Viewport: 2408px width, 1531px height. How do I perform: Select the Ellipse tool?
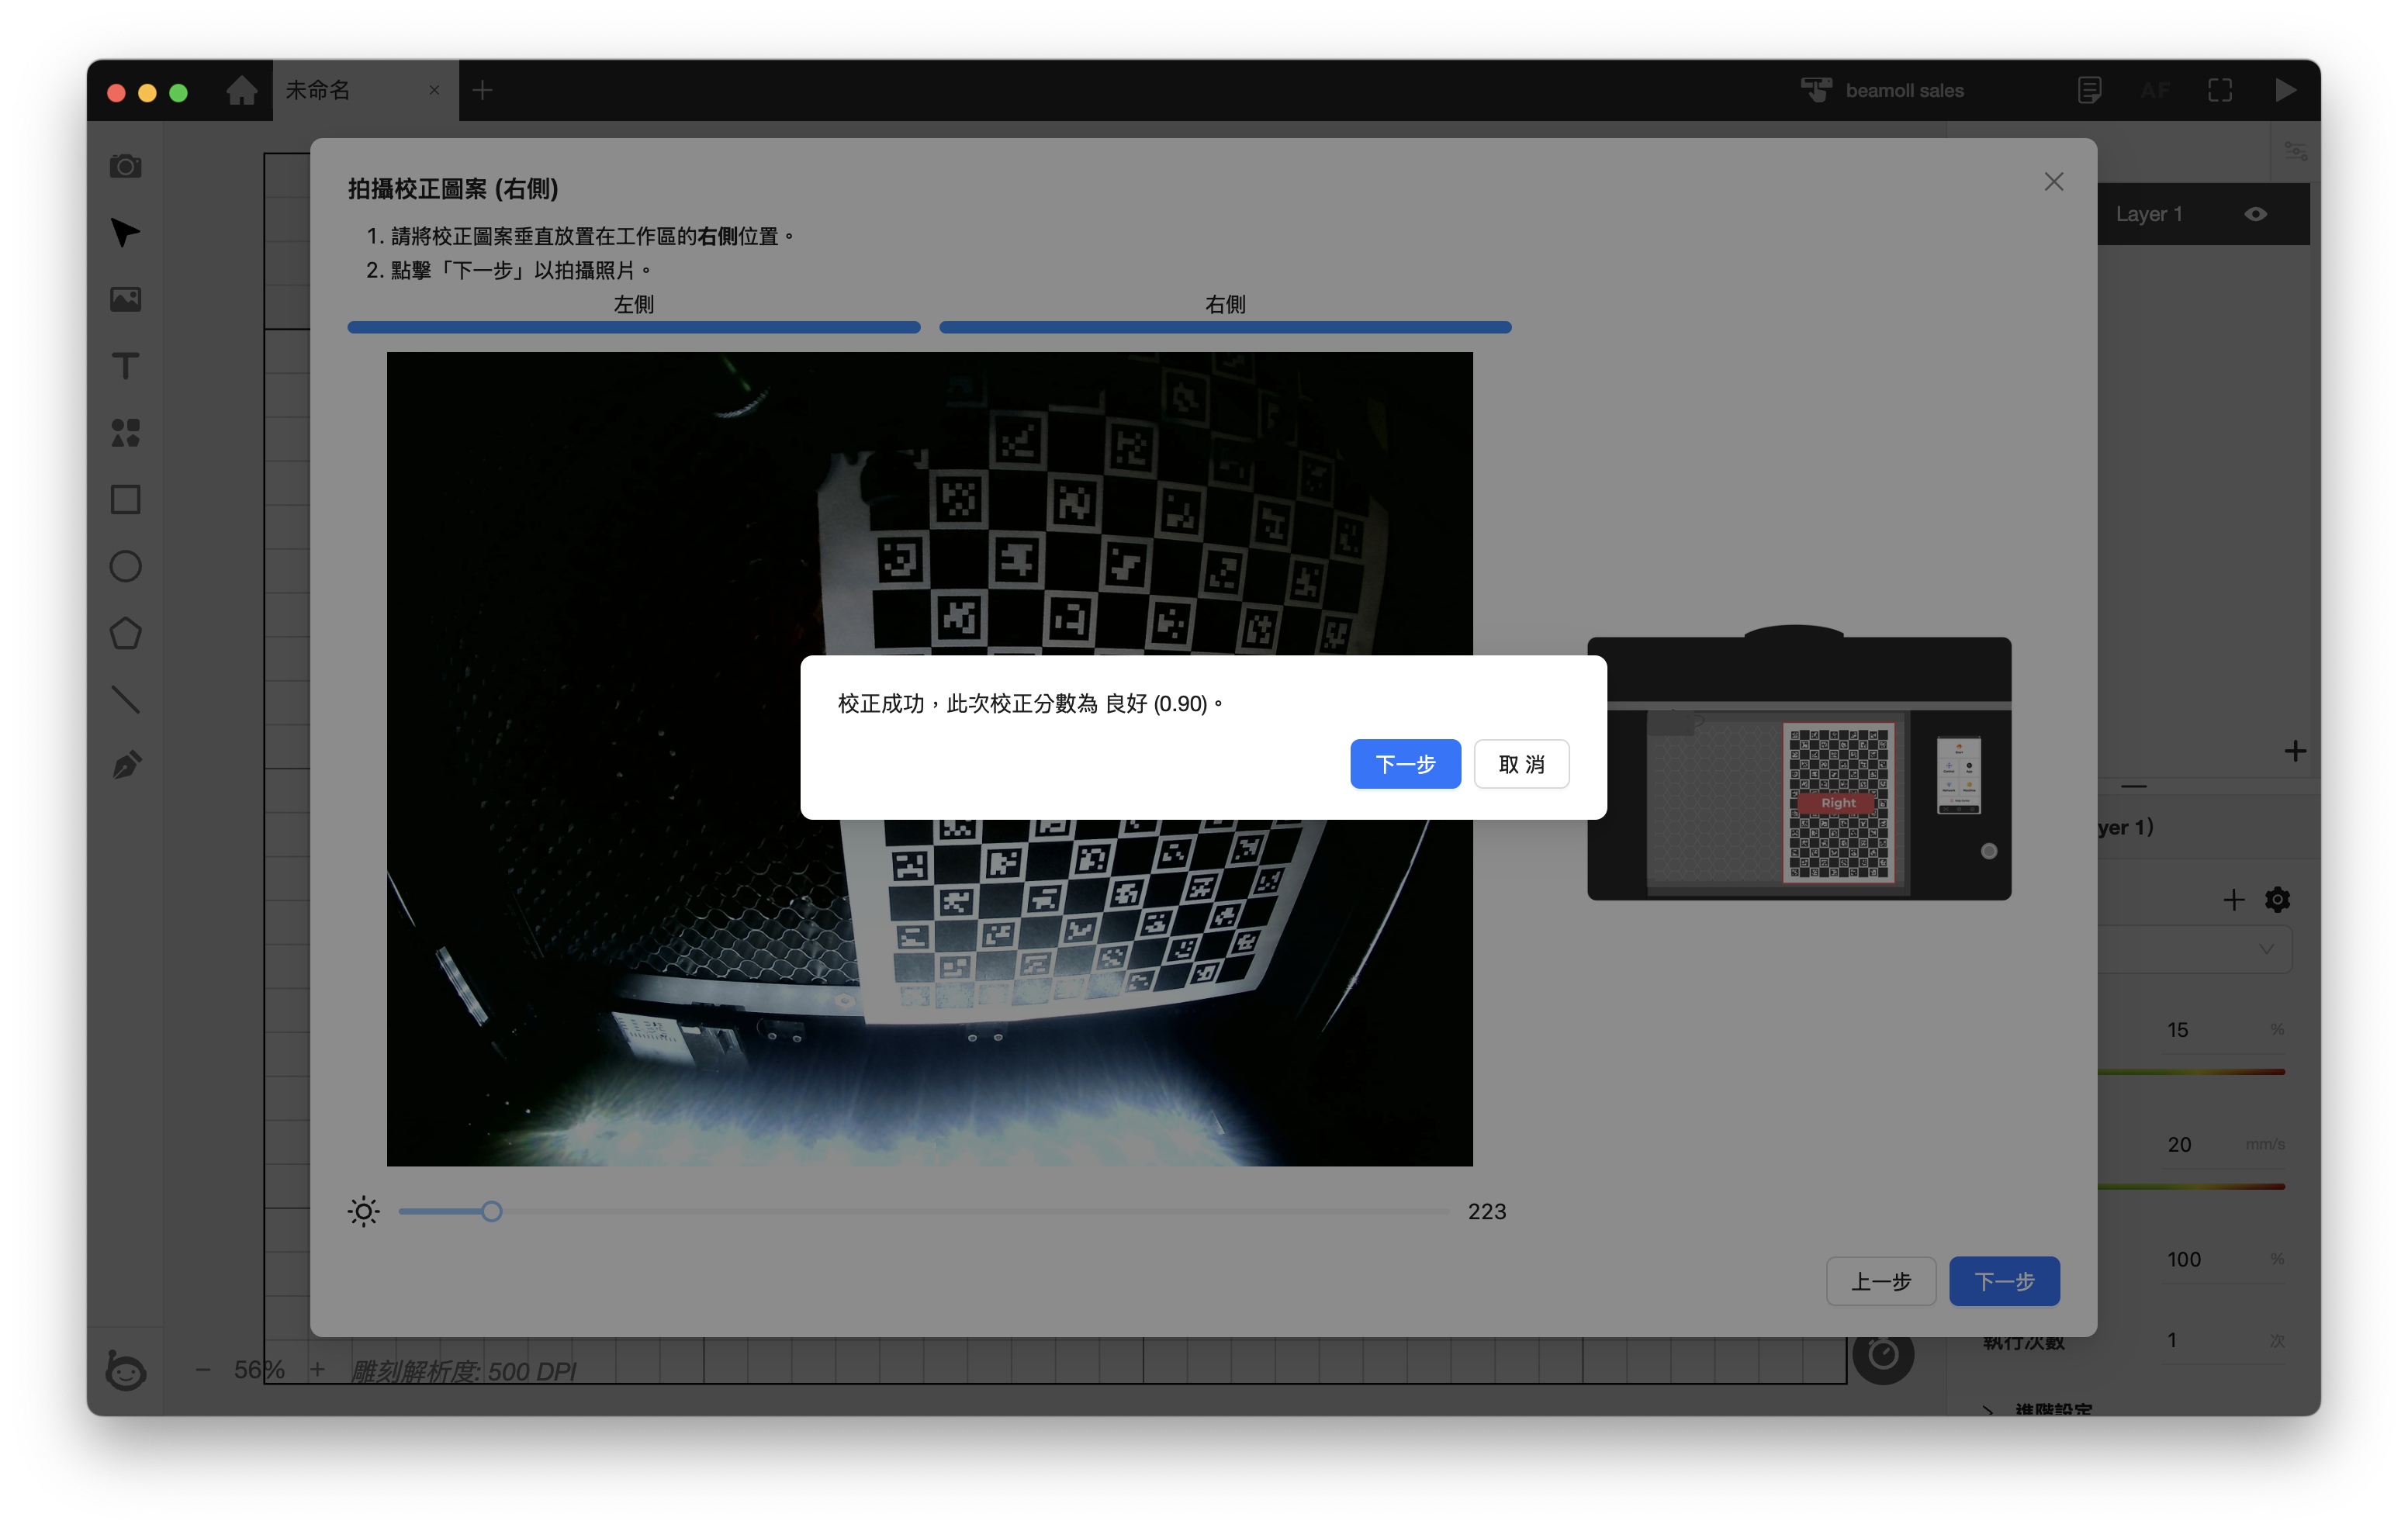(125, 566)
